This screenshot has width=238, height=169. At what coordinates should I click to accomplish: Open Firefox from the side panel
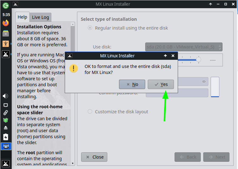[x=6, y=23]
